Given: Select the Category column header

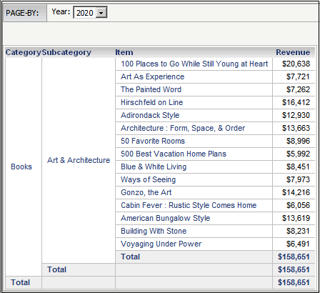Looking at the screenshot, I should pyautogui.click(x=24, y=52).
